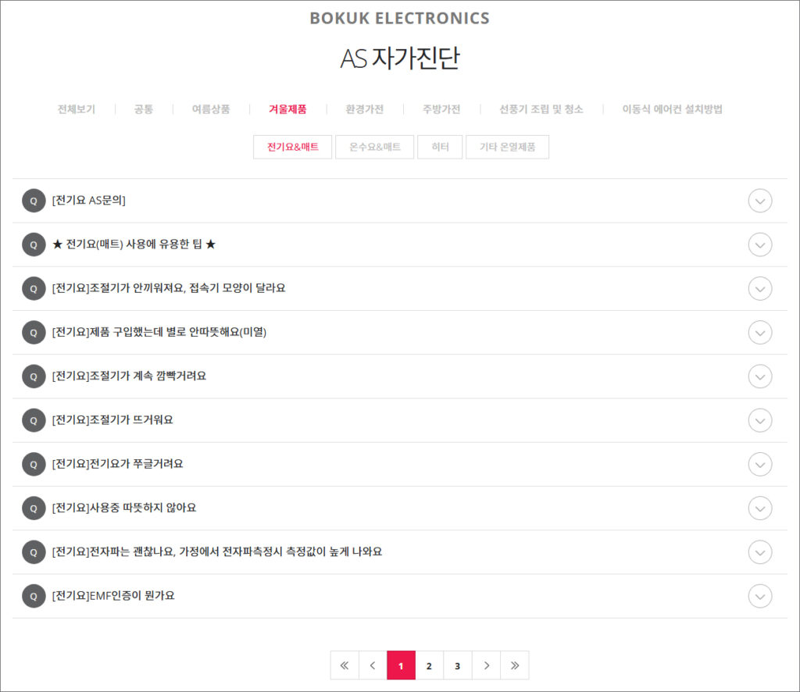Expand chevron for 사용중 따뜻하지 않아요
The image size is (800, 692).
(x=759, y=508)
